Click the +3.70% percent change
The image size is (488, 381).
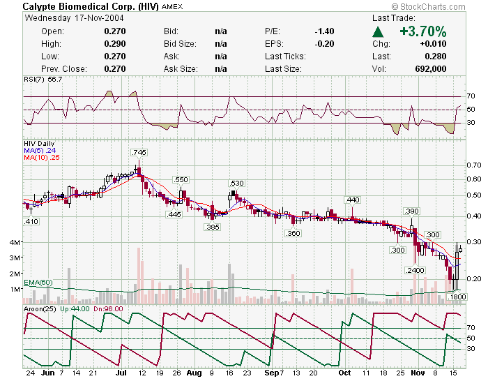423,31
